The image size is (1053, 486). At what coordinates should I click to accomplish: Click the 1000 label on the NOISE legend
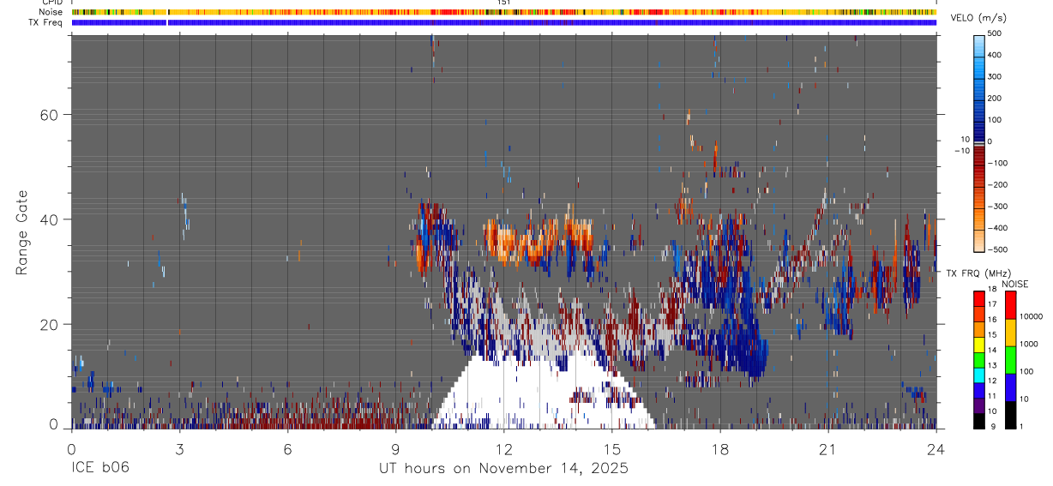tap(1029, 344)
